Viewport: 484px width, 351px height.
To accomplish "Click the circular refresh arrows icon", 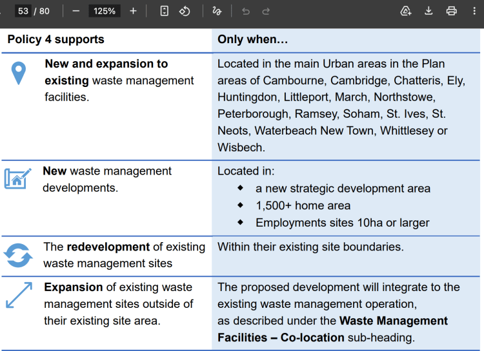I will [18, 255].
